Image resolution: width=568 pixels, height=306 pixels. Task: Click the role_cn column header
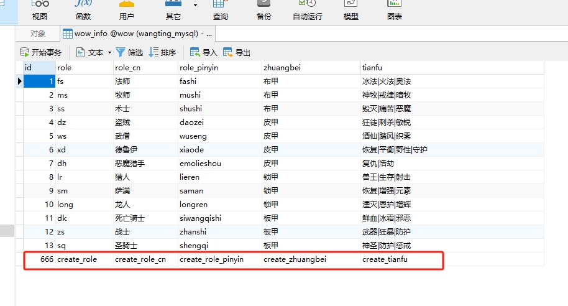145,68
